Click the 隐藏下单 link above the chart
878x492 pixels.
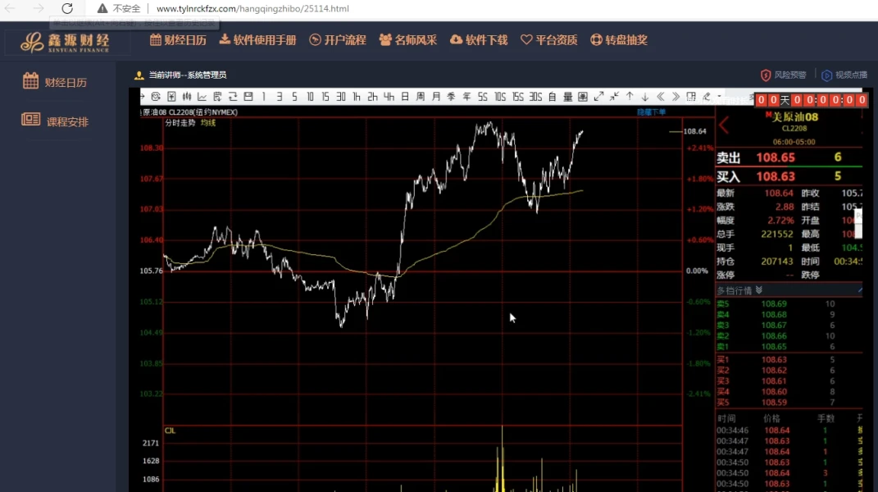pyautogui.click(x=651, y=112)
